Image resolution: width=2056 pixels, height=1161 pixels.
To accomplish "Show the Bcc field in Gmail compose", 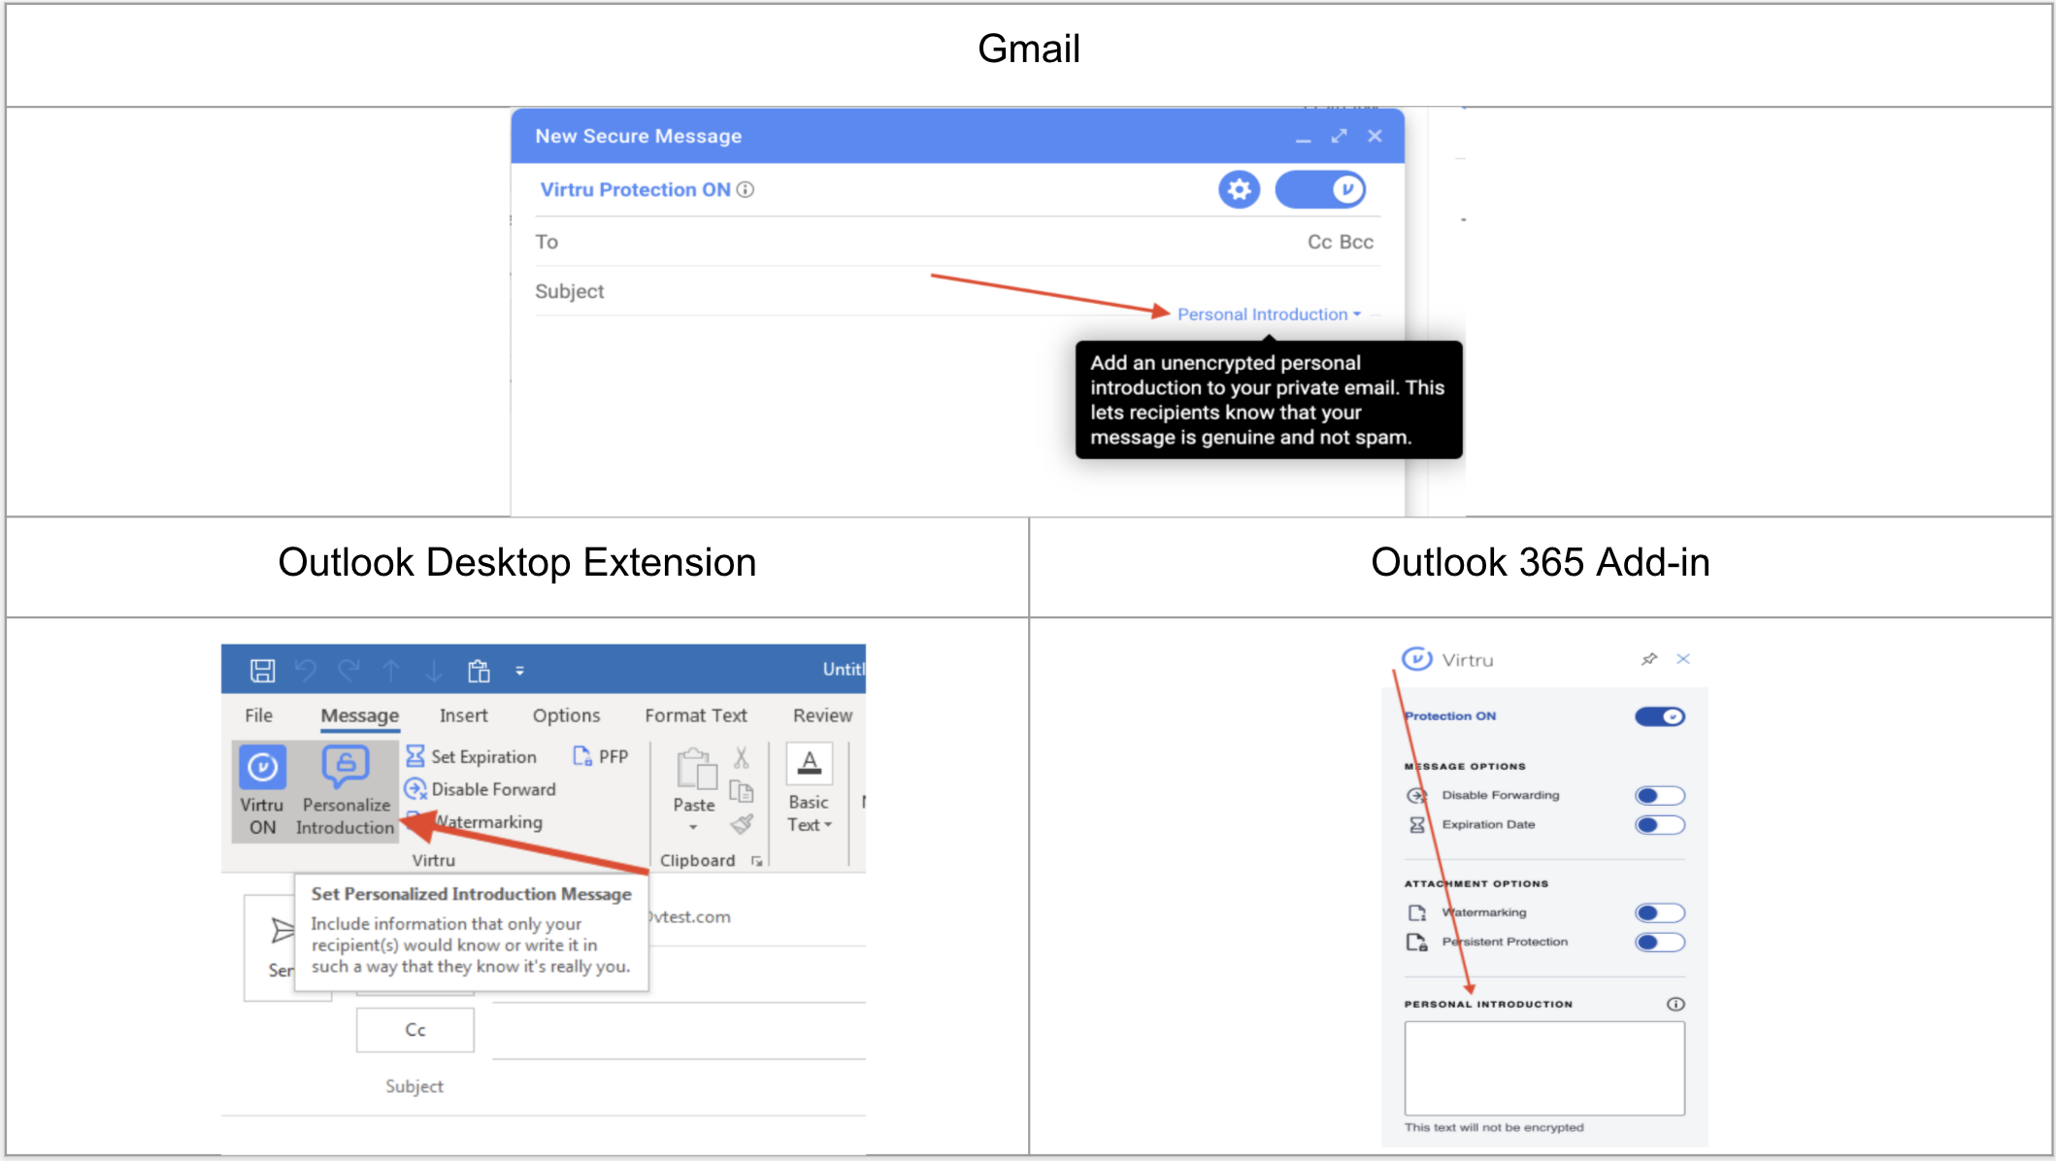I will pyautogui.click(x=1357, y=242).
